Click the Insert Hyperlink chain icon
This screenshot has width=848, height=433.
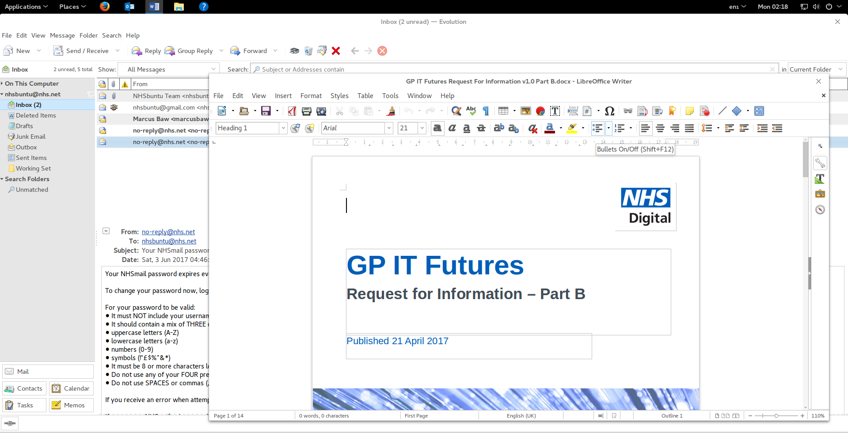[628, 111]
